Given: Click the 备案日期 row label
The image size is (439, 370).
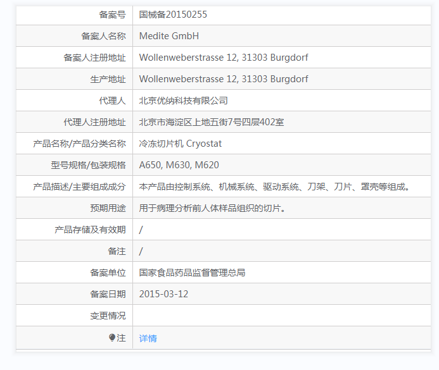Looking at the screenshot, I should pos(108,294).
